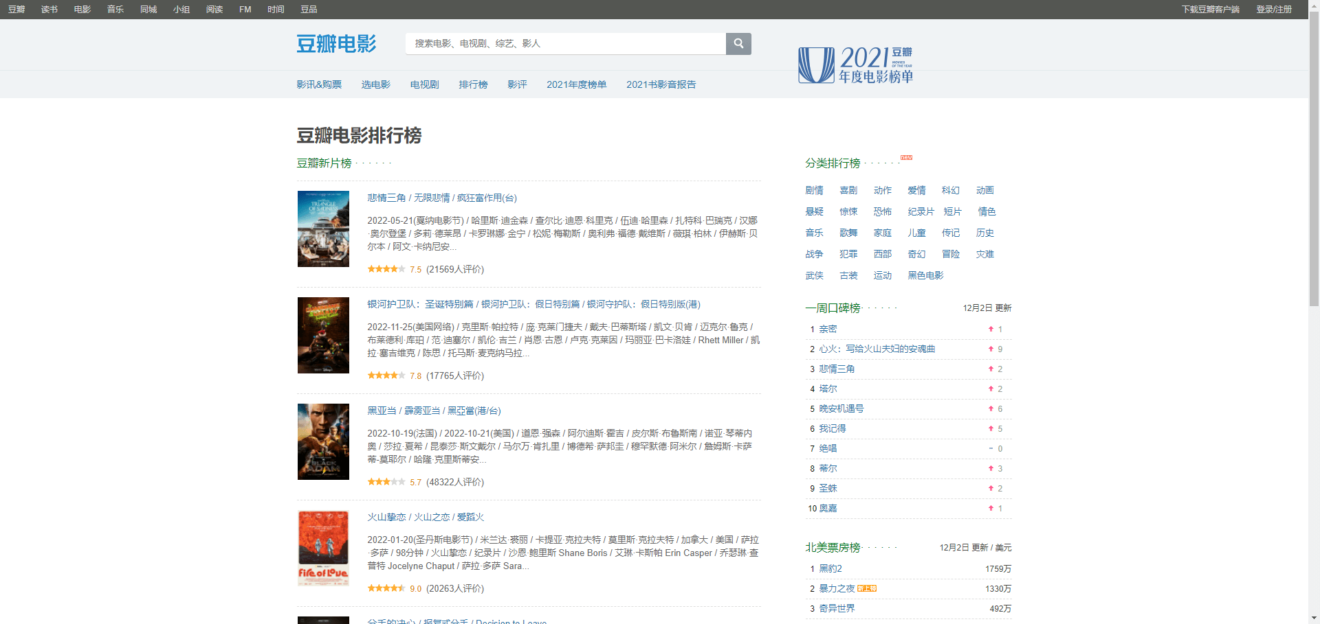1320x624 pixels.
Task: Click the scrollbar down arrow
Action: (1314, 618)
